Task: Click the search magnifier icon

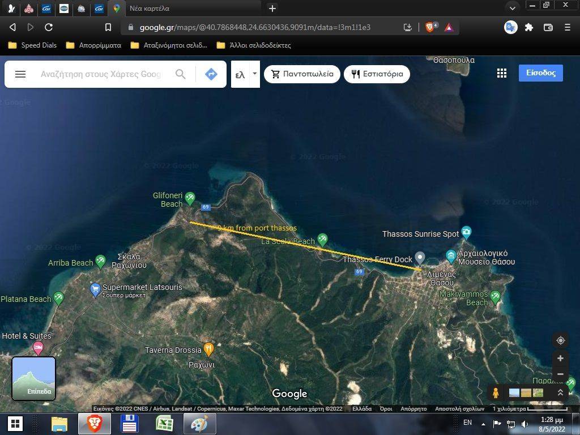Action: coord(180,74)
